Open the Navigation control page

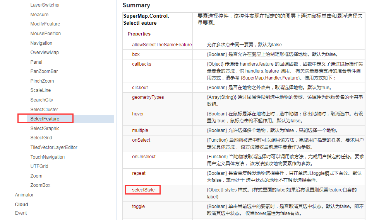41,43
